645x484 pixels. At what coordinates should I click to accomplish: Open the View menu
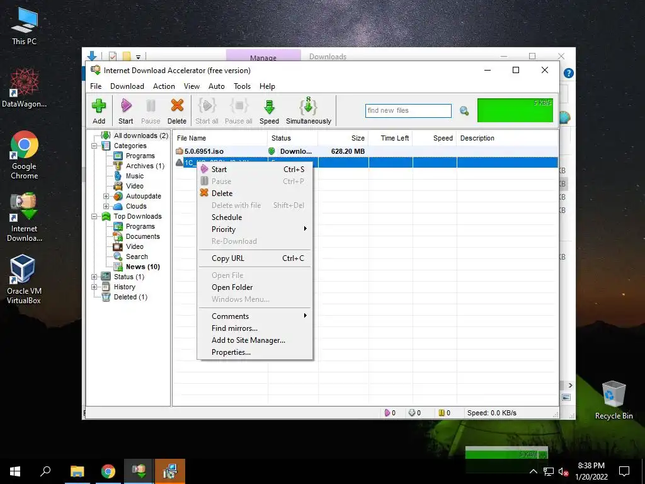(191, 86)
